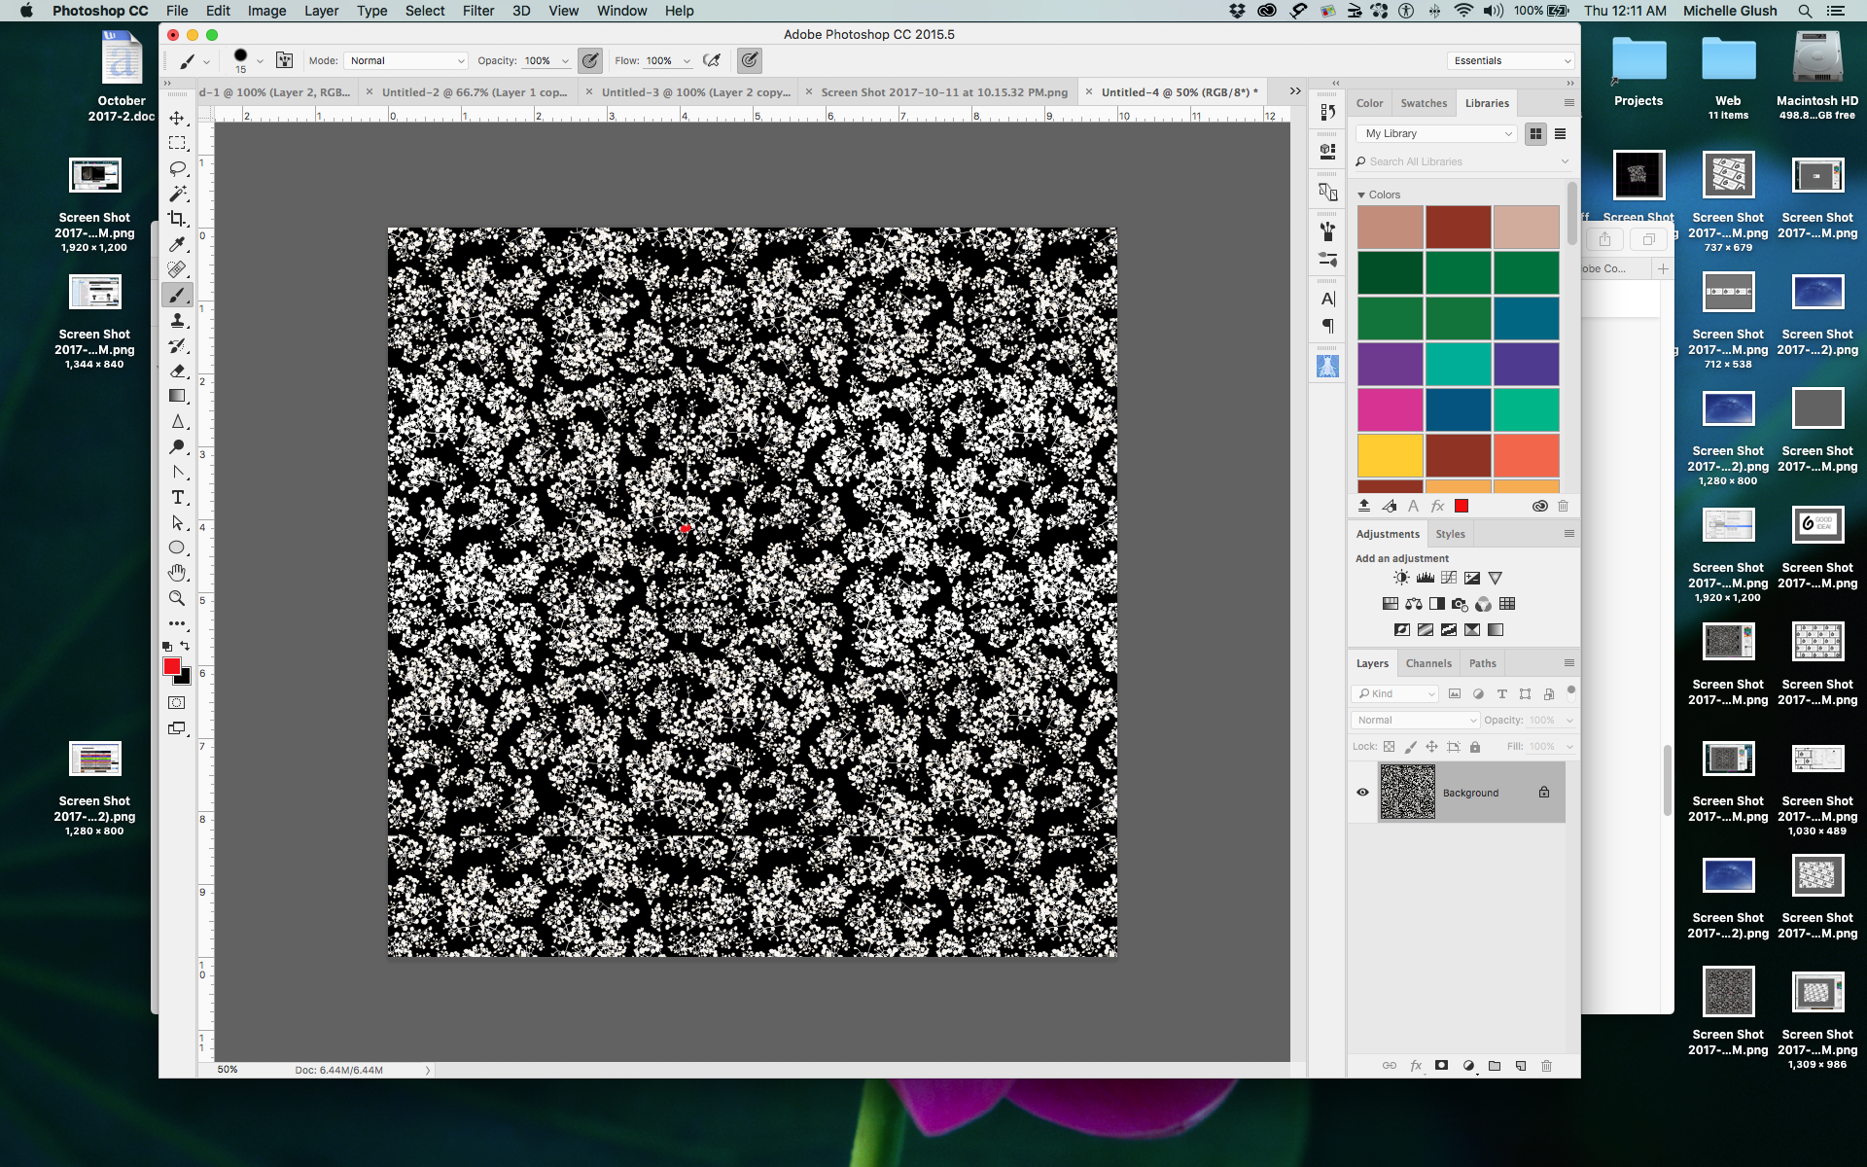Collapse the Colors section in Libraries
1867x1167 pixels.
point(1361,194)
